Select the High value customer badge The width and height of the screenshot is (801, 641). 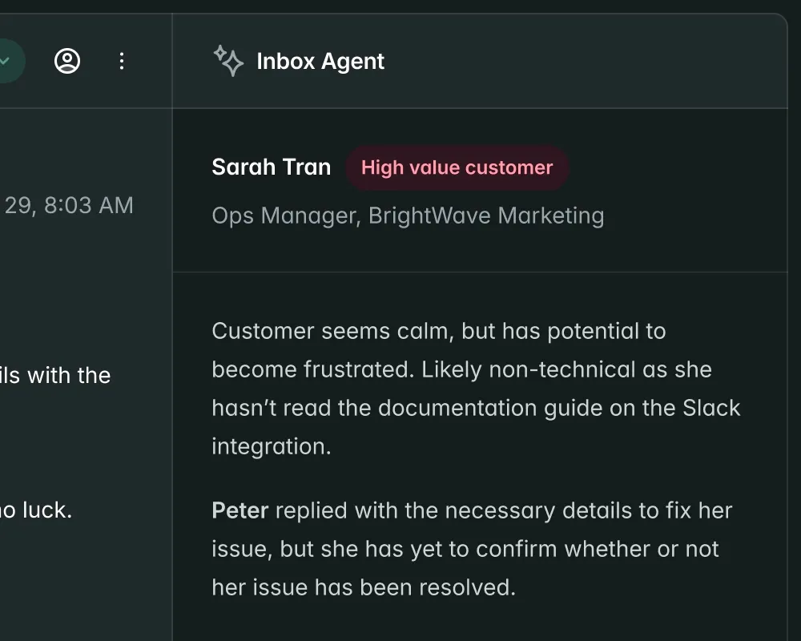(457, 167)
